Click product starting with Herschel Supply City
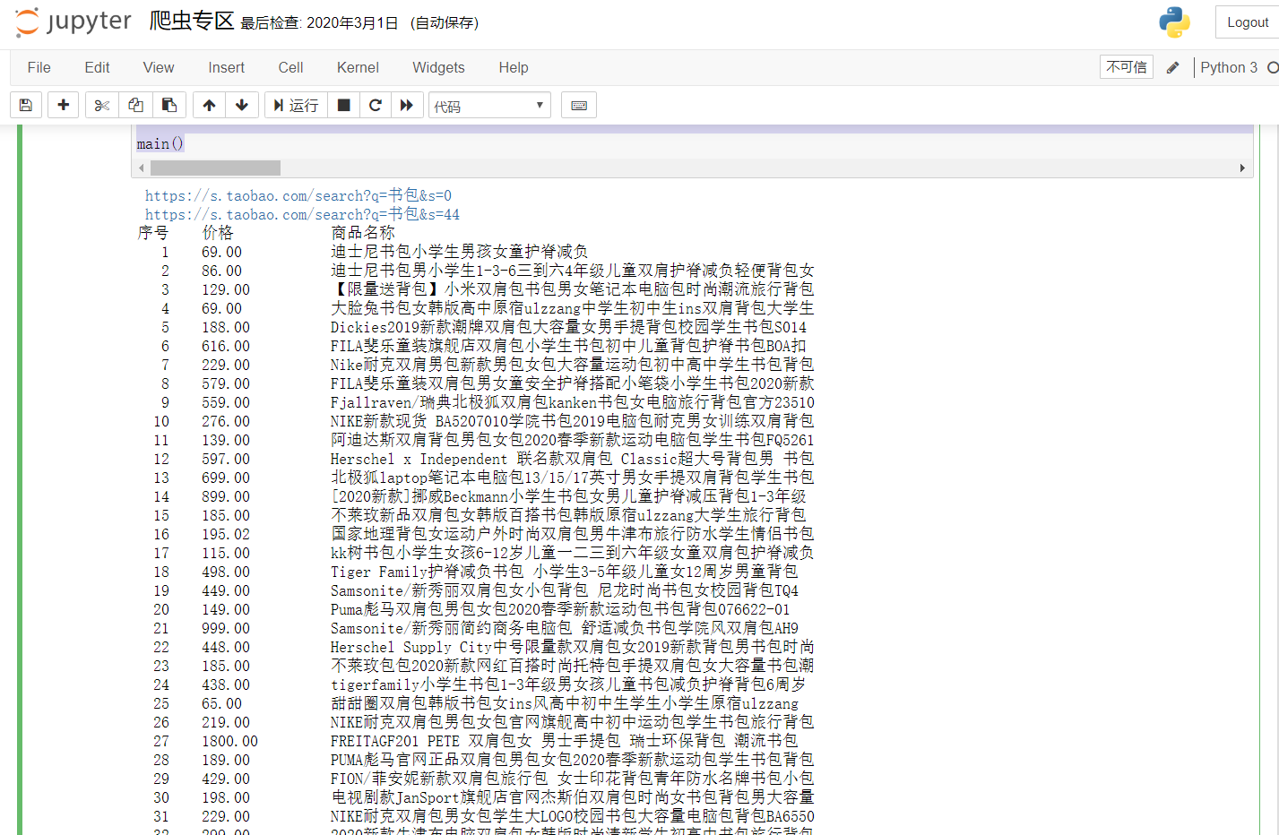 pos(573,647)
